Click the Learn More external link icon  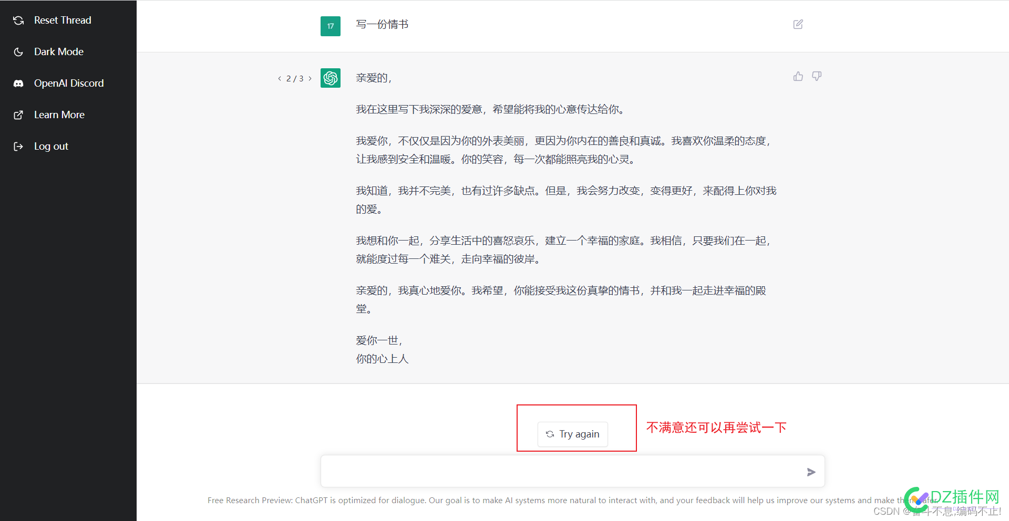tap(18, 115)
